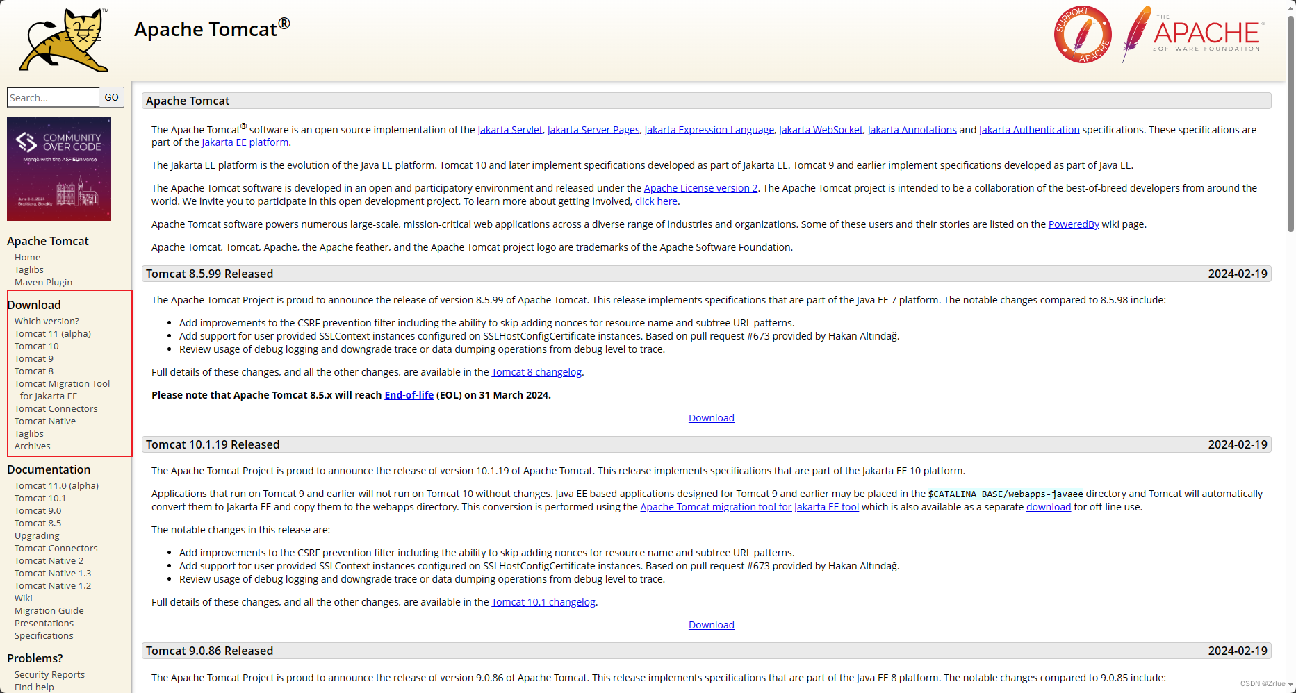1296x693 pixels.
Task: Click the Search input field
Action: [x=53, y=97]
